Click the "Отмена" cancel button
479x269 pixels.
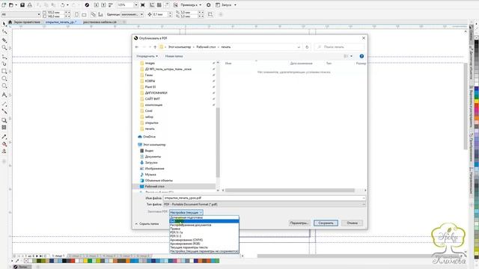(352, 223)
